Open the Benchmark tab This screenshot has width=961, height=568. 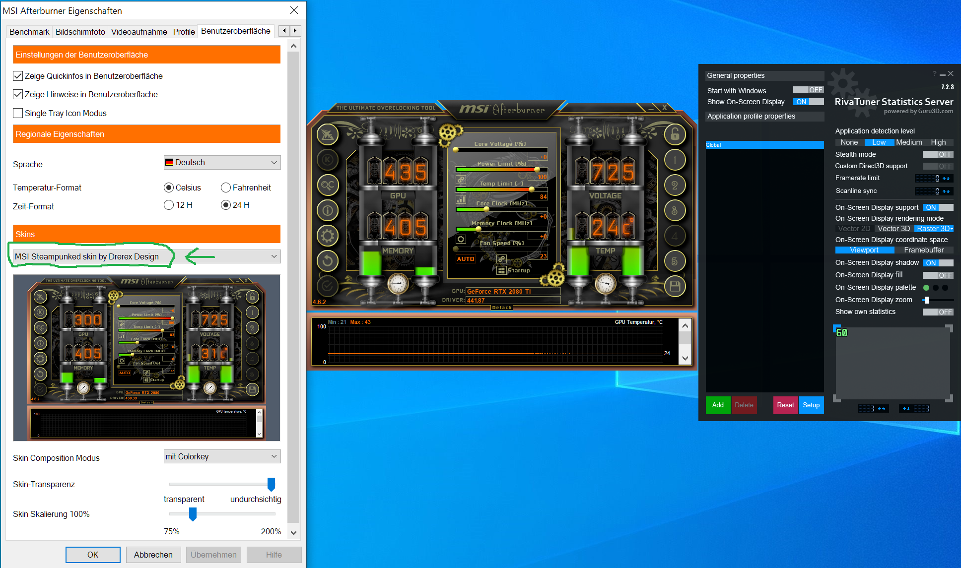point(29,32)
